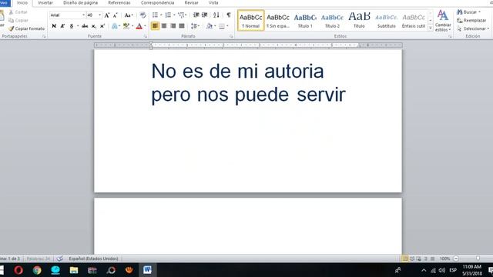
Task: Open the Arial font name dropdown
Action: (83, 15)
